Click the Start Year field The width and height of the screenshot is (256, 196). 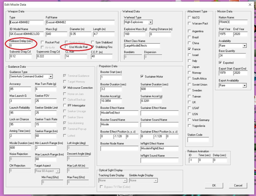click(226, 34)
